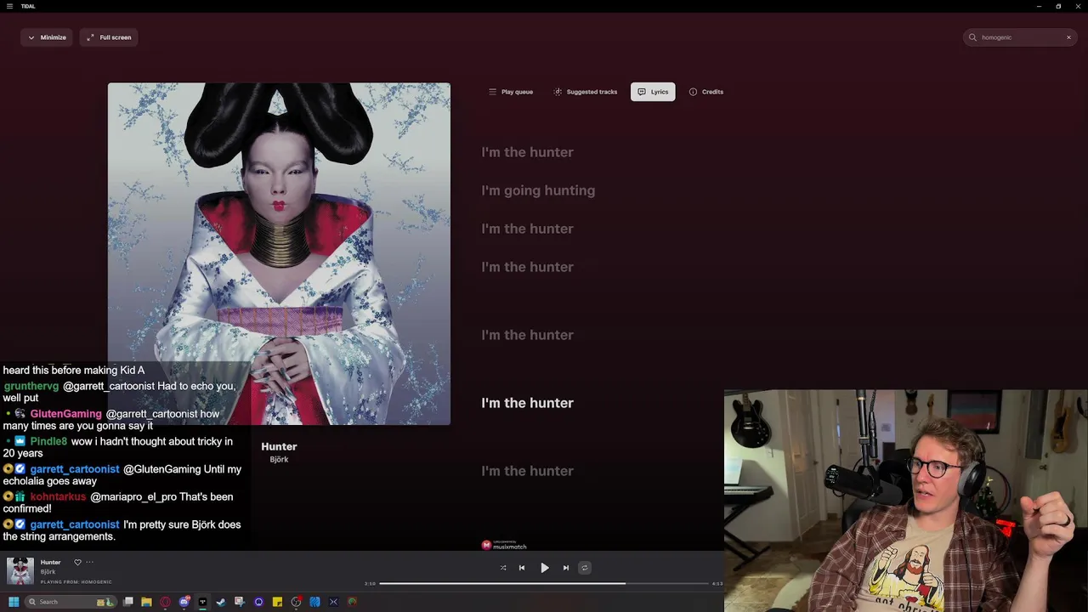Screen dimensions: 1088x612
Task: Open Task View from the taskbar
Action: click(x=128, y=602)
